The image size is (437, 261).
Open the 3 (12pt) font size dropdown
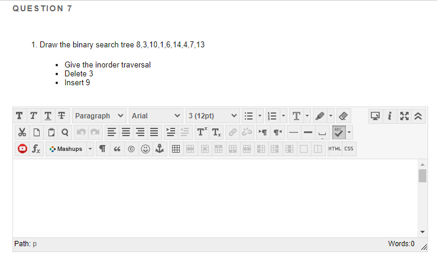tap(213, 116)
